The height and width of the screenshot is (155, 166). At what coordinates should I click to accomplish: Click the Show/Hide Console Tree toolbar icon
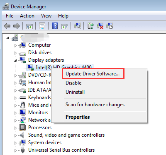click(x=29, y=26)
